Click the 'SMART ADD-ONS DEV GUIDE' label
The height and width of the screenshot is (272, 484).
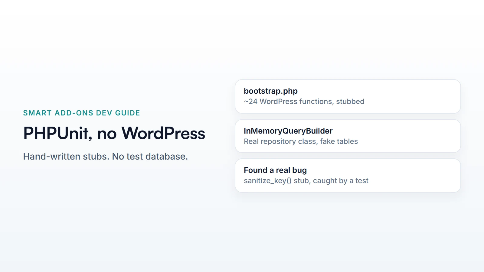[81, 113]
